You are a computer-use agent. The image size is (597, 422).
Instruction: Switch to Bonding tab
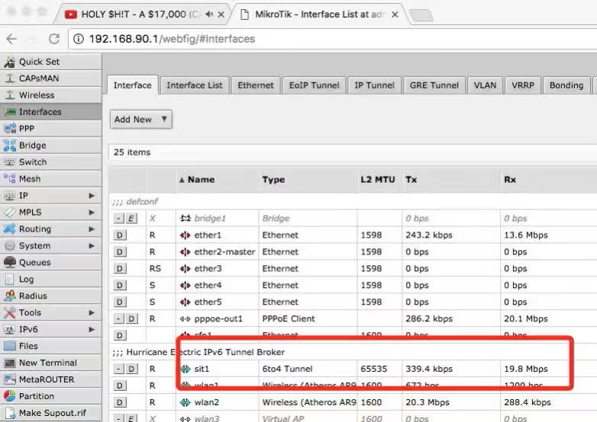point(566,85)
